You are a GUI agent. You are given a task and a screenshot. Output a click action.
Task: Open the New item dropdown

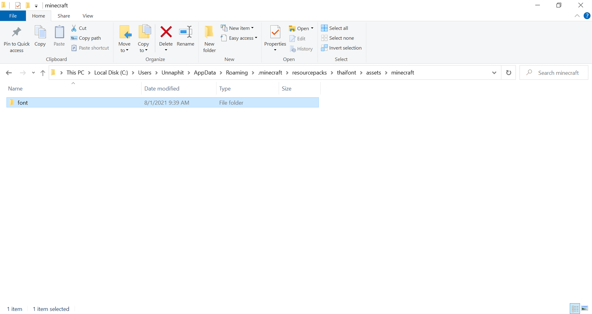coord(237,28)
